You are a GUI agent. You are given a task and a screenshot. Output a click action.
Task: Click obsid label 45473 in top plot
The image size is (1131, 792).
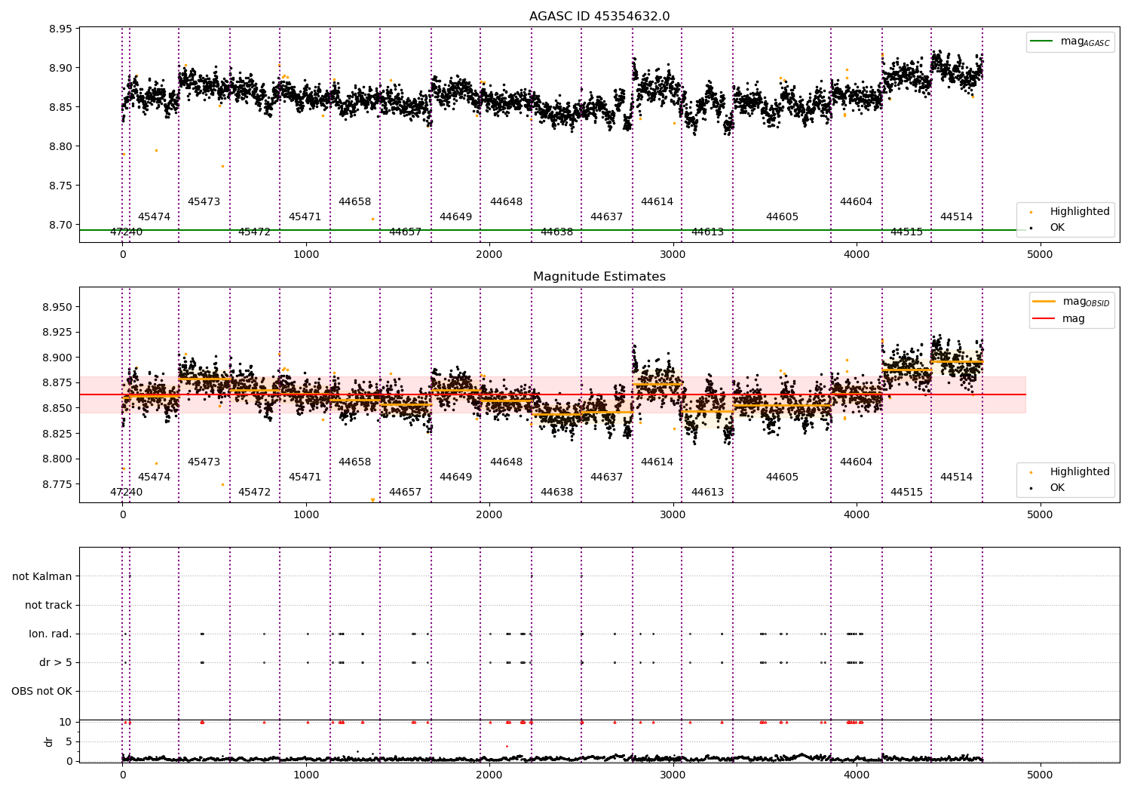click(x=204, y=202)
